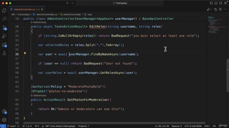Open AdminController.cs breadcrumb dropdown
The height and width of the screenshot is (128, 229).
click(x=45, y=15)
